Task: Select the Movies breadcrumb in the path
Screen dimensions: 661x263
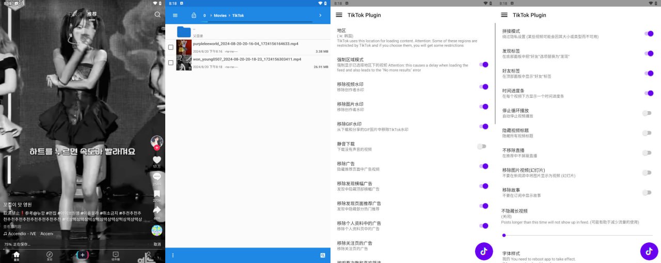Action: tap(220, 15)
